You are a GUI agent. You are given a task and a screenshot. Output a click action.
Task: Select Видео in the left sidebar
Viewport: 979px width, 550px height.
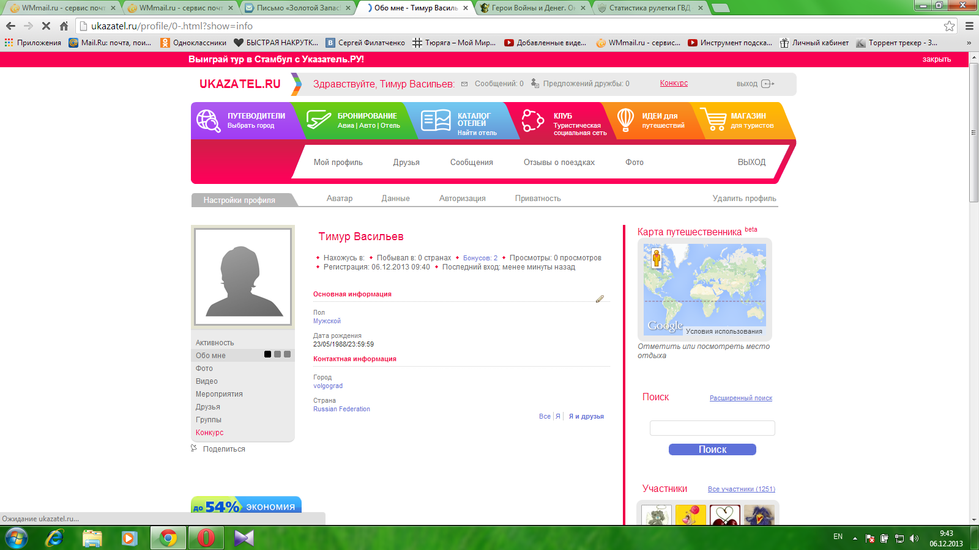pos(207,381)
